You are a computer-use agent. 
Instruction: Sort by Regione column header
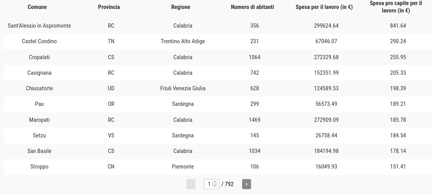point(181,7)
